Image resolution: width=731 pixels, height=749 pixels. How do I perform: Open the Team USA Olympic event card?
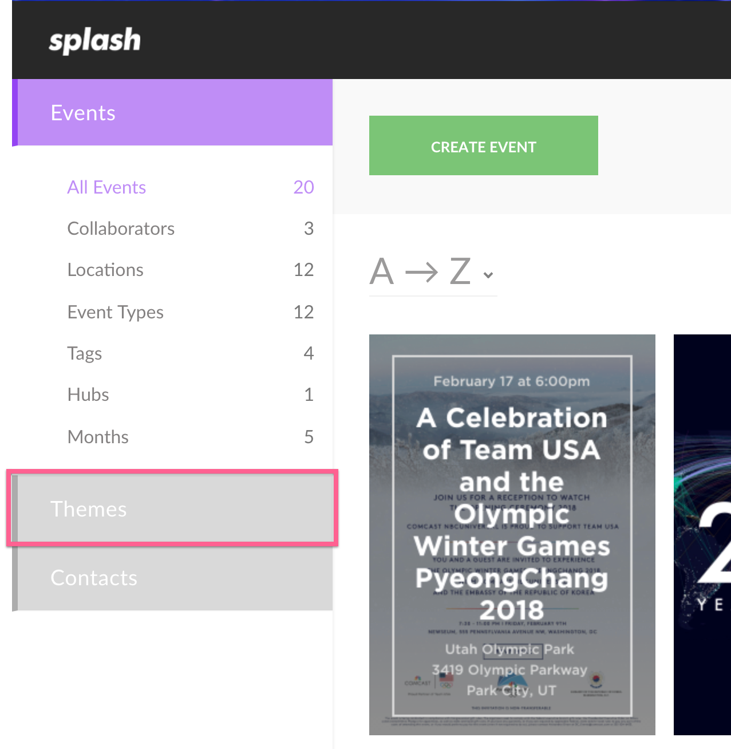point(512,535)
